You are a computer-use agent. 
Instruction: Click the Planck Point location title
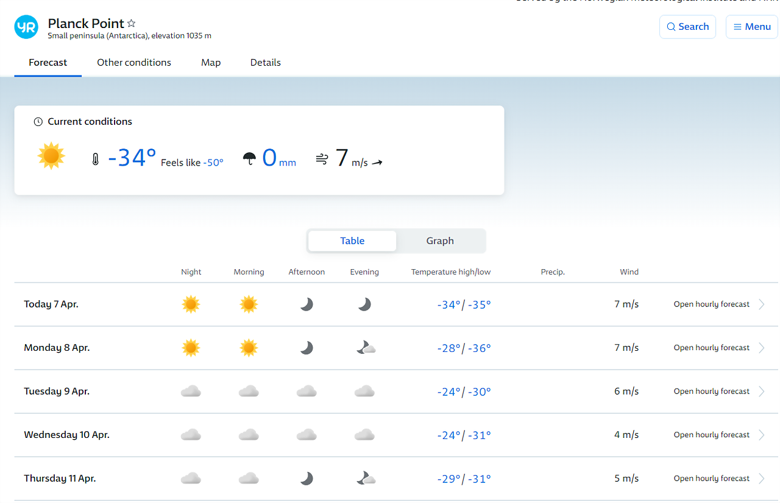pos(86,24)
